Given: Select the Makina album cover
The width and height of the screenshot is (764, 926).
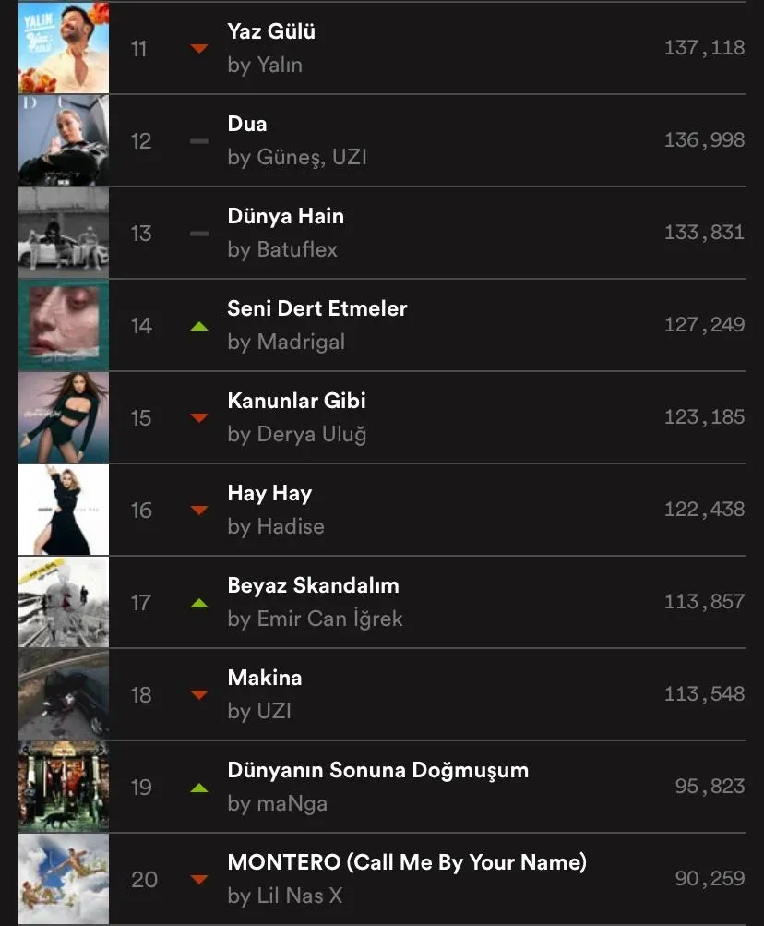Looking at the screenshot, I should point(64,694).
